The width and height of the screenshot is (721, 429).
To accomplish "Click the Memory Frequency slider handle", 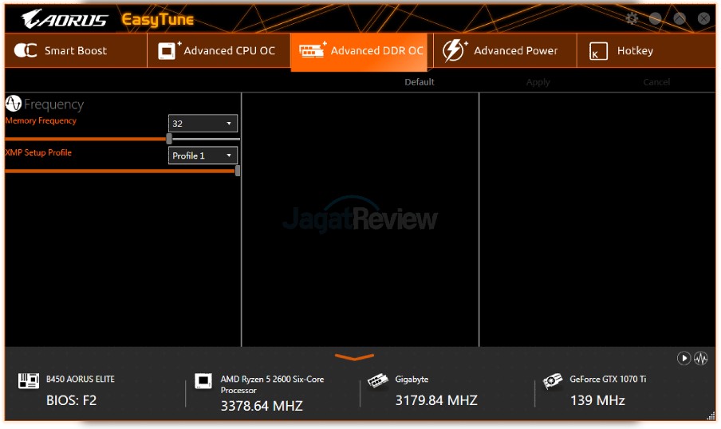I will [169, 139].
